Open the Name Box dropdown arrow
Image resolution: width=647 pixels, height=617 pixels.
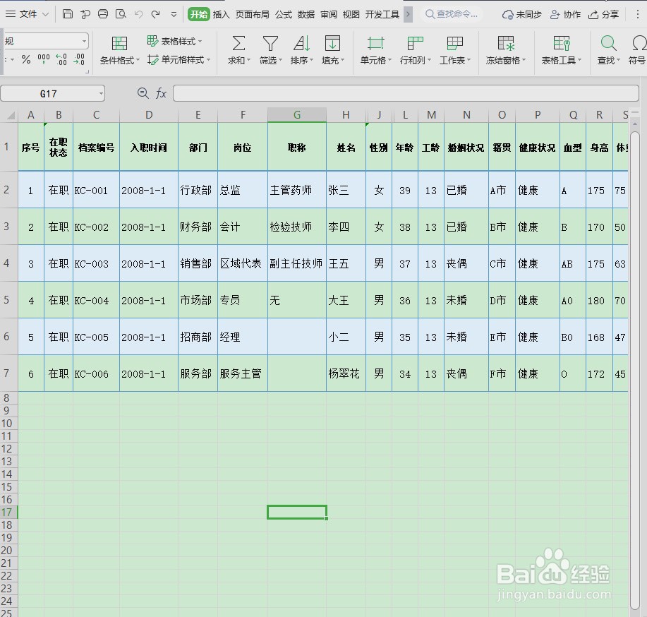101,94
